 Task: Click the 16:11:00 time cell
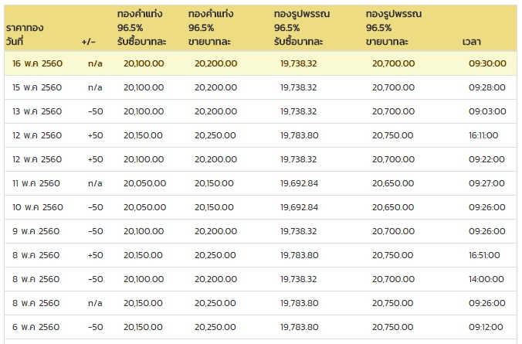click(x=483, y=135)
